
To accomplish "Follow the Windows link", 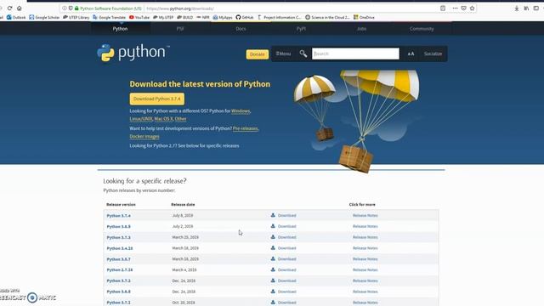I will tap(241, 111).
